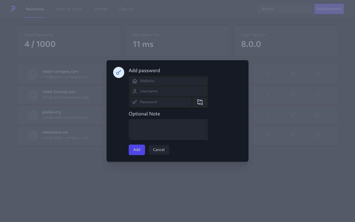The width and height of the screenshot is (355, 222).
Task: Delete eraser icon in rabbitstore.net row
Action: 317,135
